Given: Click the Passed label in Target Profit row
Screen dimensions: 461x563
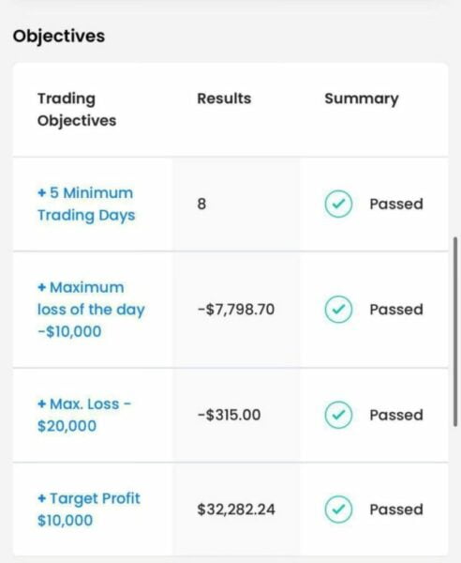Looking at the screenshot, I should (396, 510).
